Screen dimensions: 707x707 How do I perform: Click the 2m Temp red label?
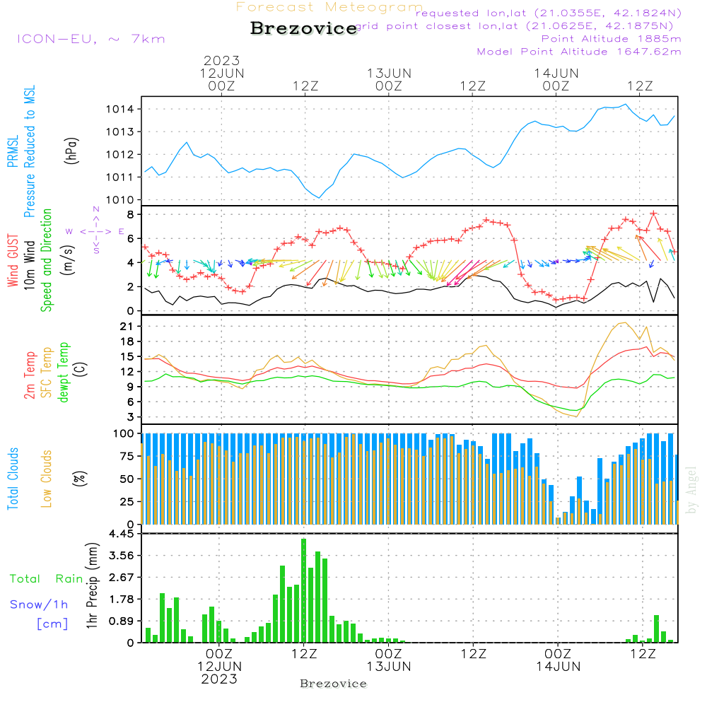point(29,375)
